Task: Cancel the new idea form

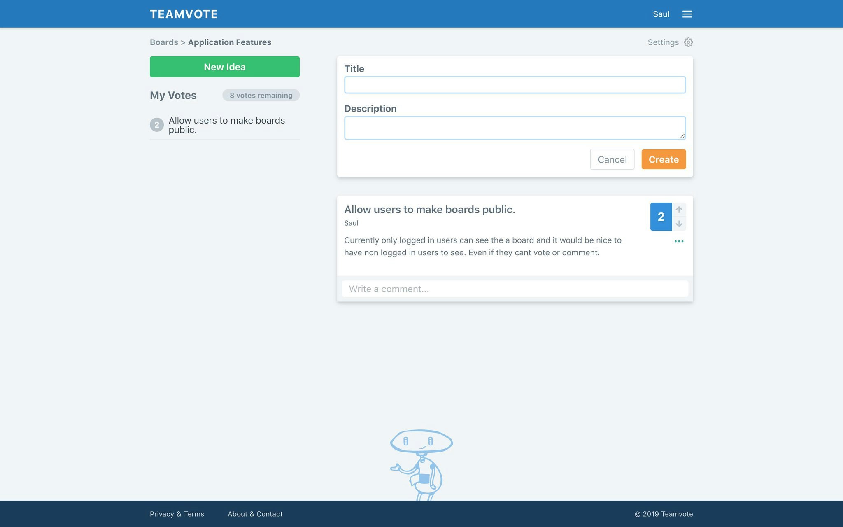Action: pos(612,159)
